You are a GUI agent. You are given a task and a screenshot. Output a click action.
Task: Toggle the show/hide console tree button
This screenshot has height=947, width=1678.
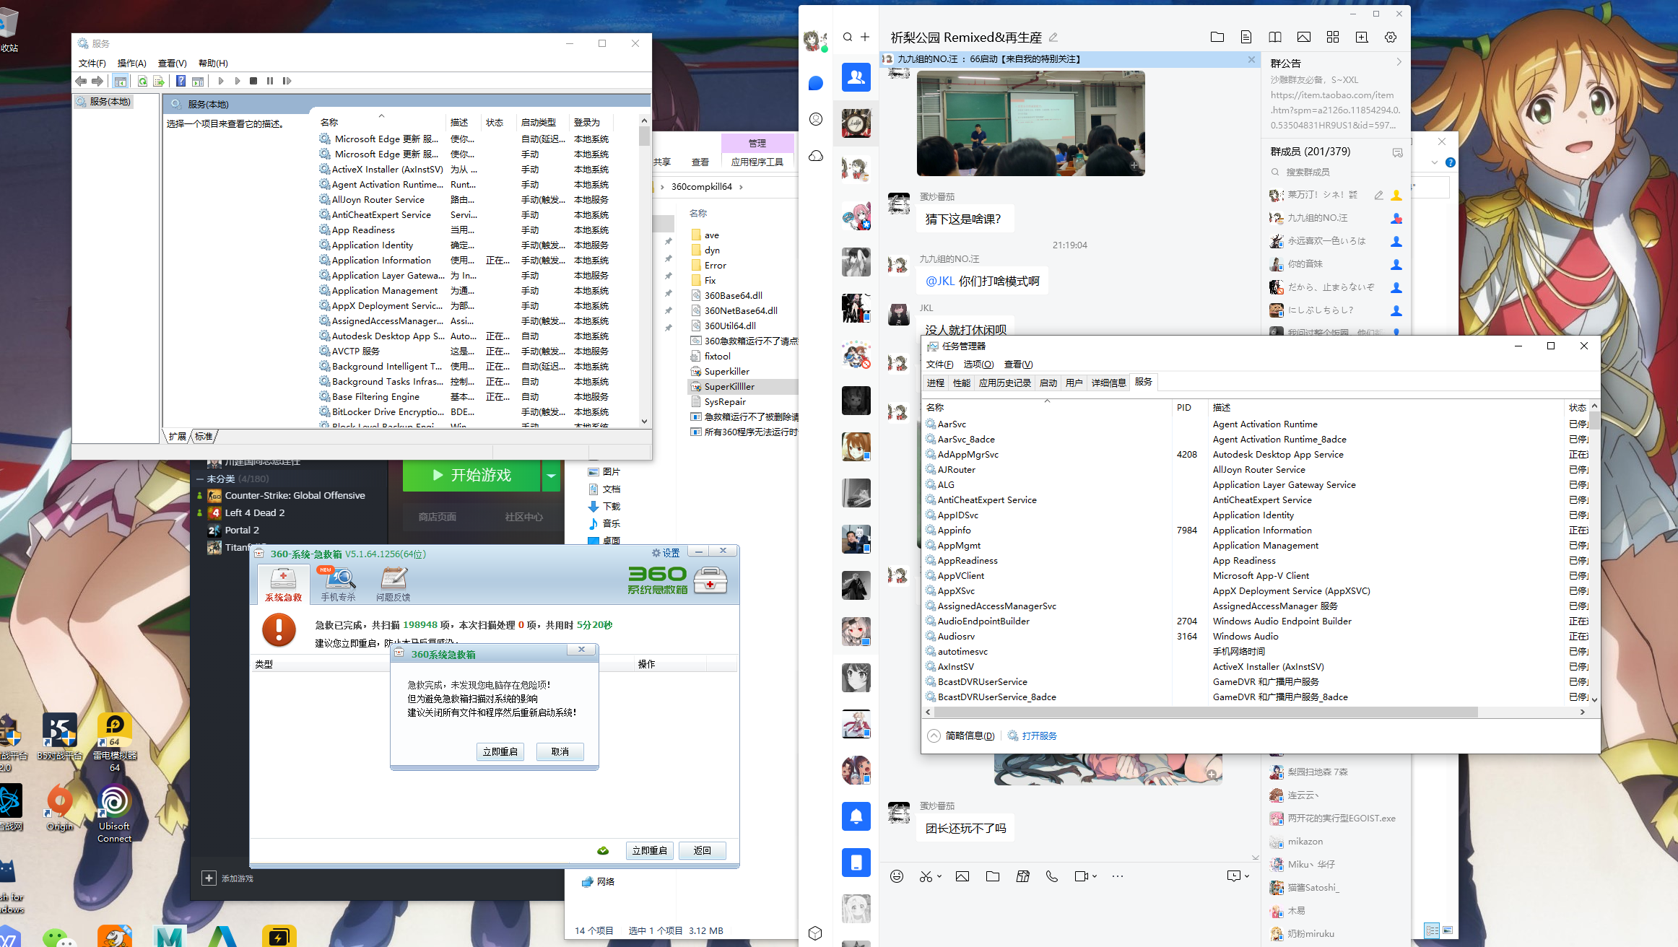click(121, 81)
